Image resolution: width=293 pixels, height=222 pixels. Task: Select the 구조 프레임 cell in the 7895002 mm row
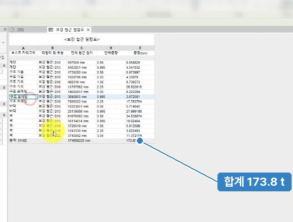tap(23, 102)
